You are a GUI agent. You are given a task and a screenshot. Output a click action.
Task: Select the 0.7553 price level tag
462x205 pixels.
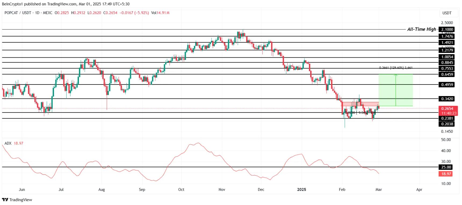pyautogui.click(x=447, y=68)
